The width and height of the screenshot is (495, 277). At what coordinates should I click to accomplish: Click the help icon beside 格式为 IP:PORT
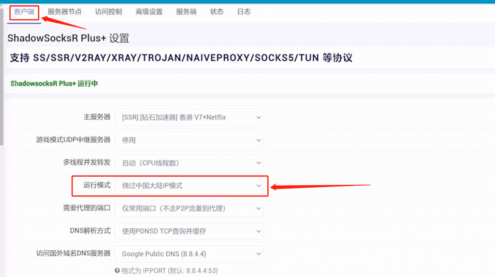coord(117,271)
